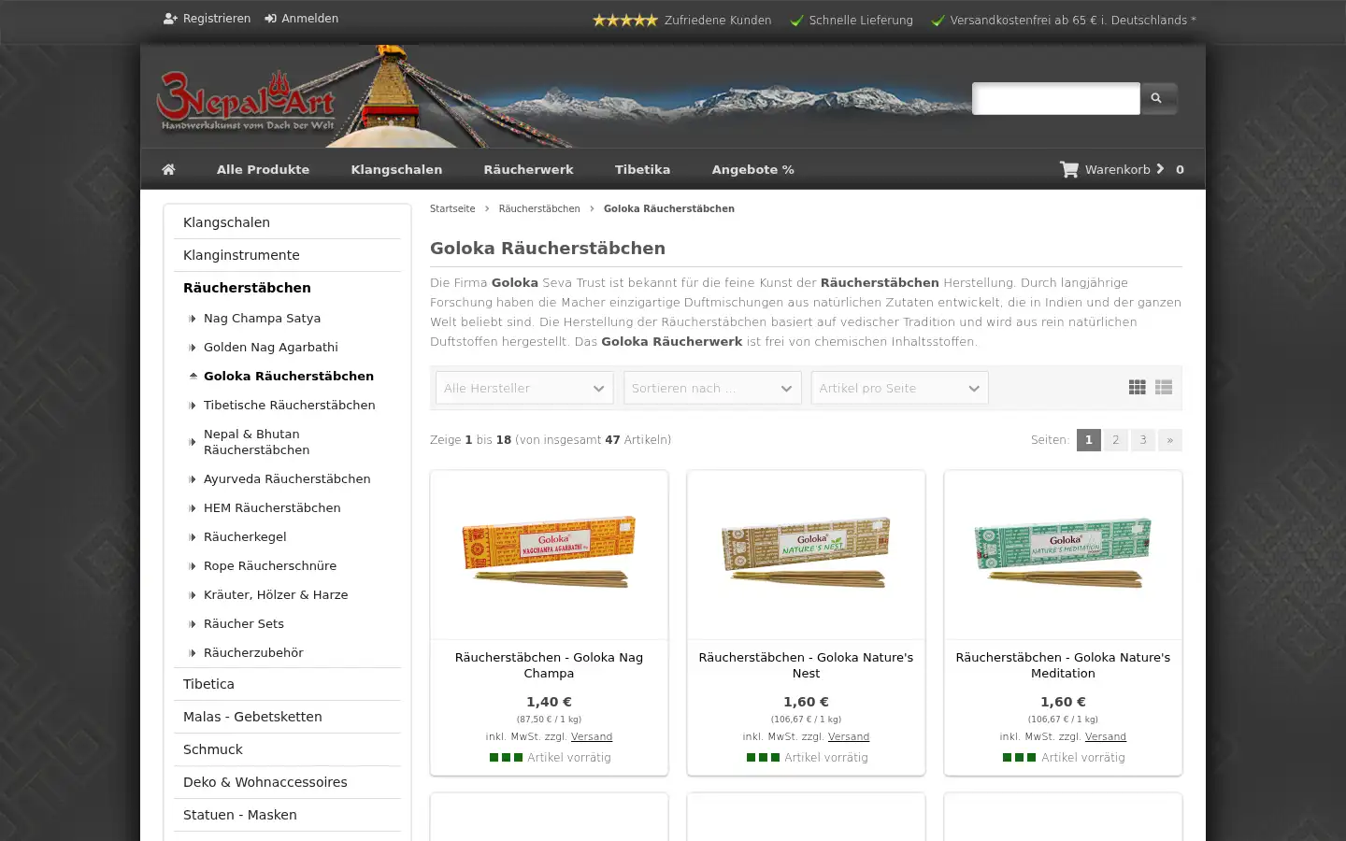Select HEM Räucherstäbchen in sidebar
The image size is (1346, 841).
click(272, 508)
